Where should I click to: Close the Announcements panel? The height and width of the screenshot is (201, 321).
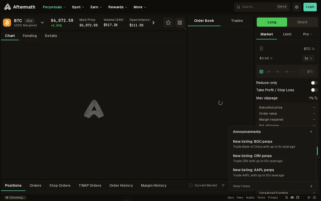coord(311,132)
